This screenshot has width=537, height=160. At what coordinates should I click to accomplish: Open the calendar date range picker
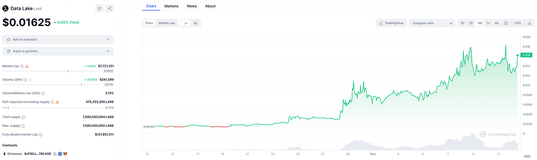pos(506,23)
